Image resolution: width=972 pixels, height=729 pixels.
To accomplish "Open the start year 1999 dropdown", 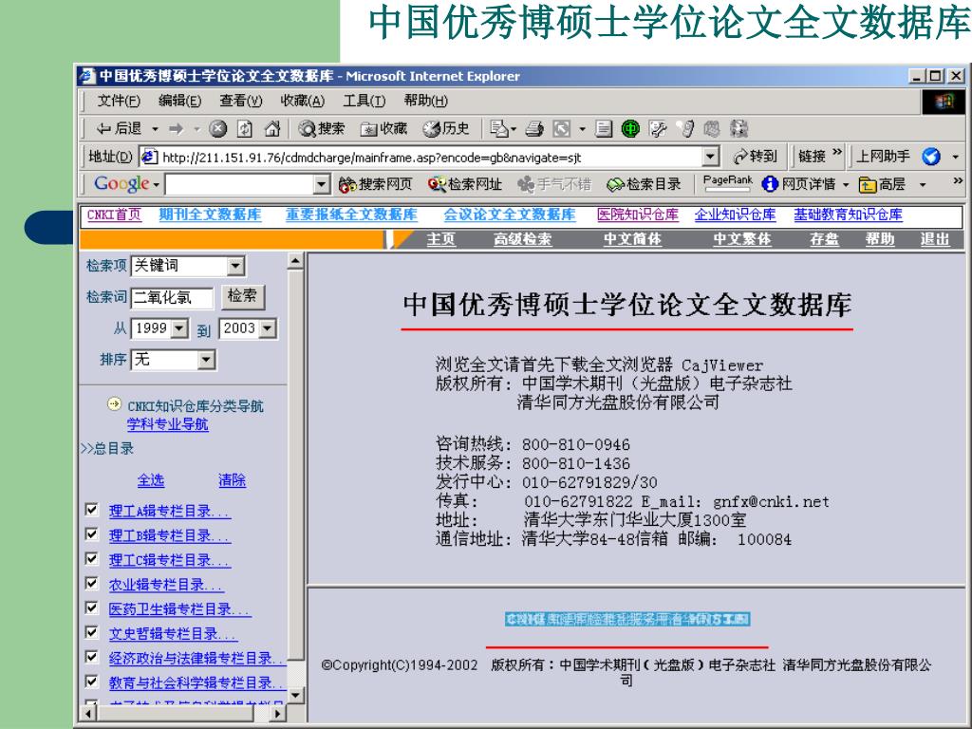I will coord(179,328).
